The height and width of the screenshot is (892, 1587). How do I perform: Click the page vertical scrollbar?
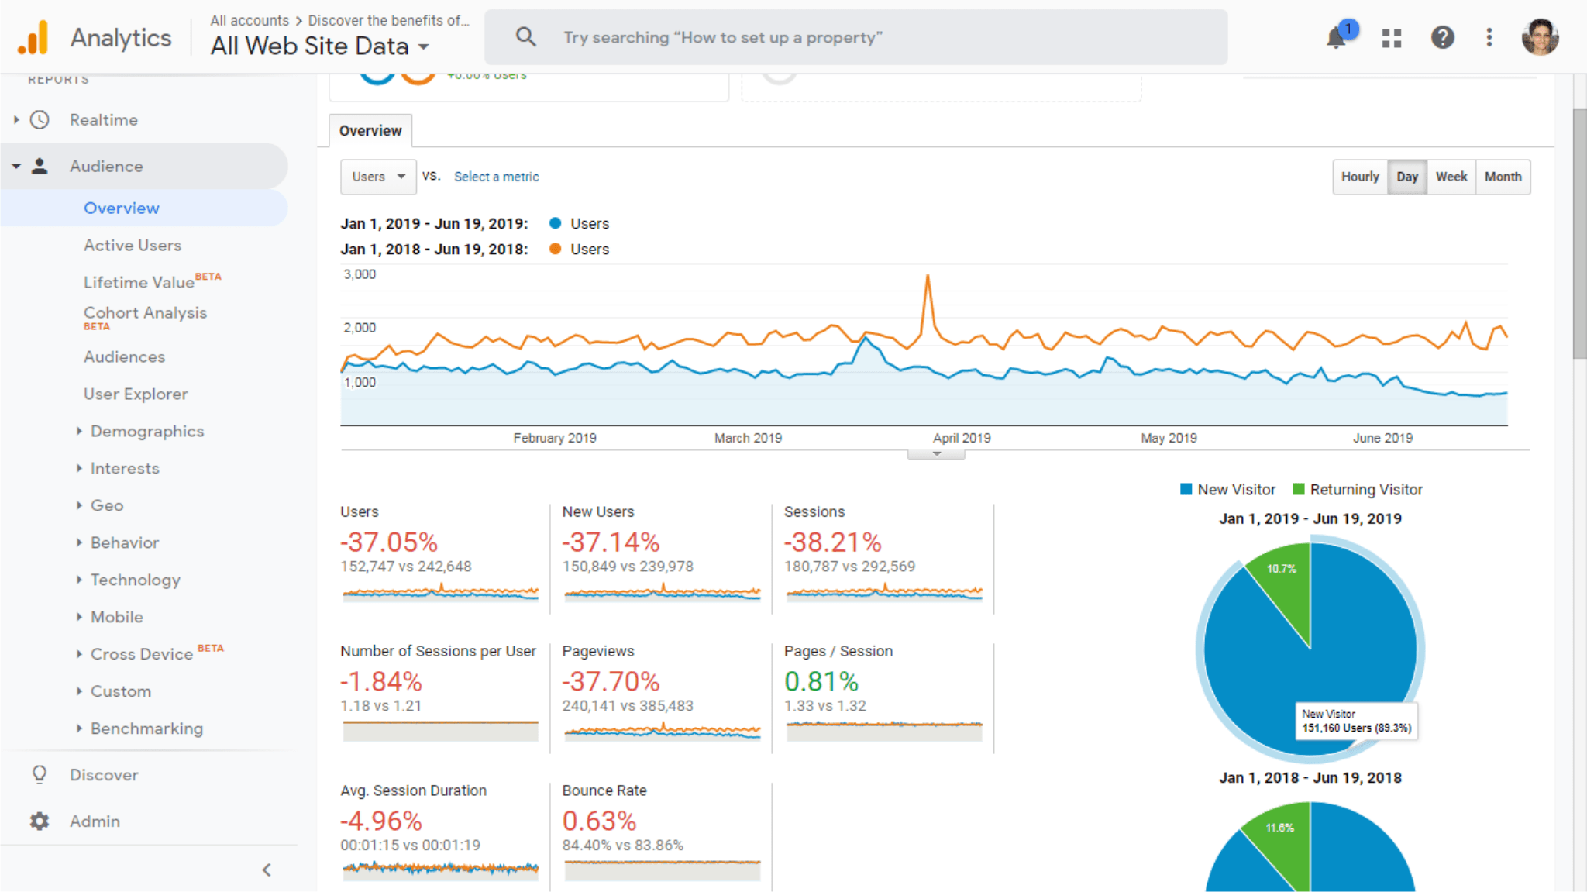1579,232
